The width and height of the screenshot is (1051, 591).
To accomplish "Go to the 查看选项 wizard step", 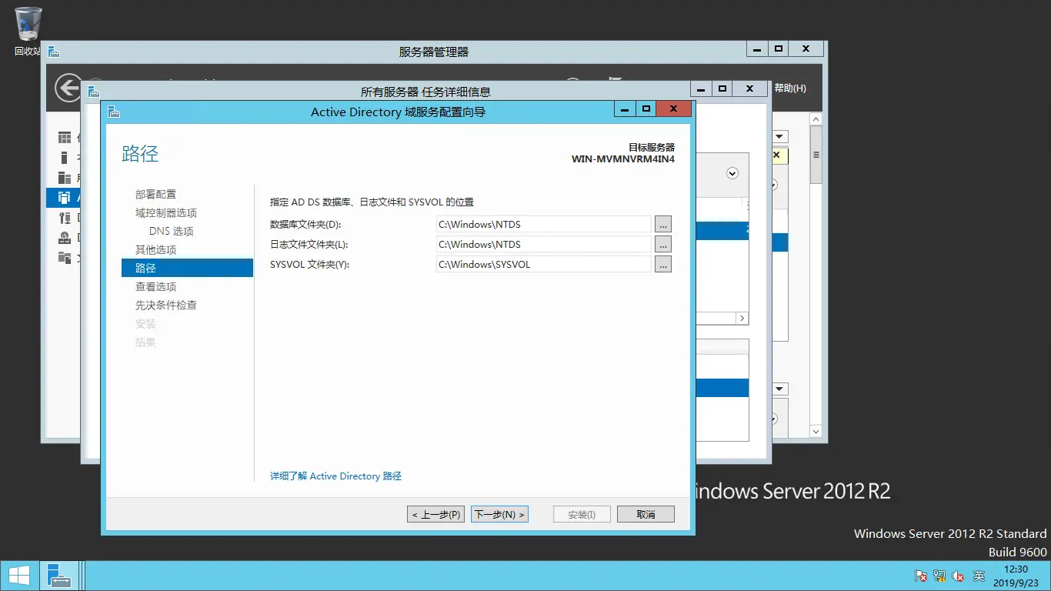I will coord(155,286).
